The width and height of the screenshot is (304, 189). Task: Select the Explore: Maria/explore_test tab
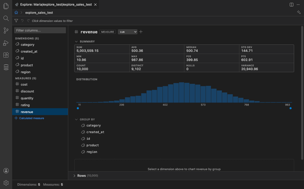56,4
